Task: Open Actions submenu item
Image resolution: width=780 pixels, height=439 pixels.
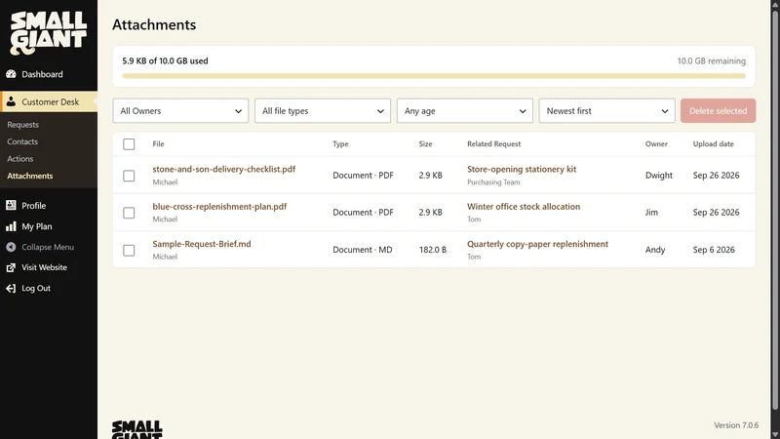Action: click(x=20, y=158)
